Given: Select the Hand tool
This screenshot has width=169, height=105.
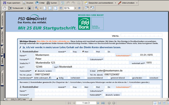Looking at the screenshot, I should pyautogui.click(x=5, y=8).
